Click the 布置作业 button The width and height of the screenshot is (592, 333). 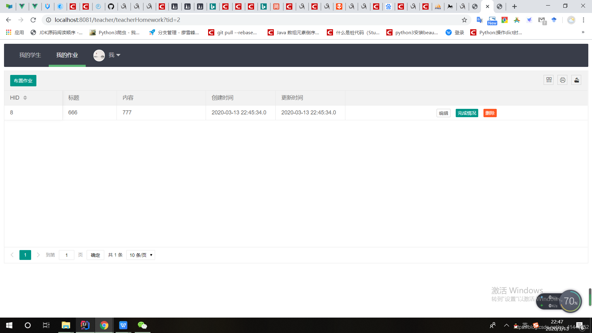23,81
